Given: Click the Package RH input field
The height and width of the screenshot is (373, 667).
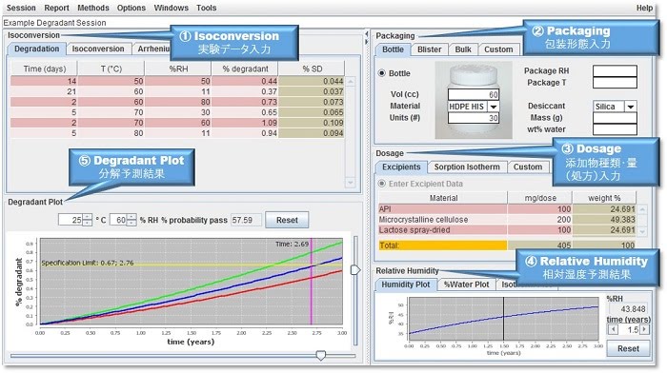Looking at the screenshot, I should click(615, 71).
